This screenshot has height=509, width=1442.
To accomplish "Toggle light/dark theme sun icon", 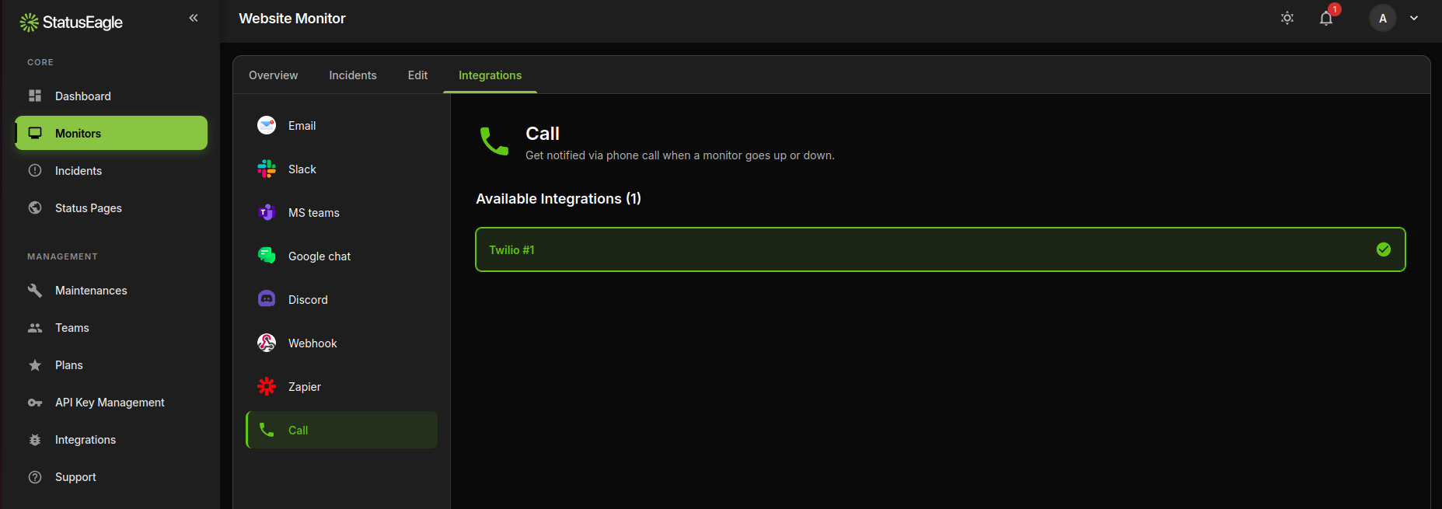I will coord(1287,18).
